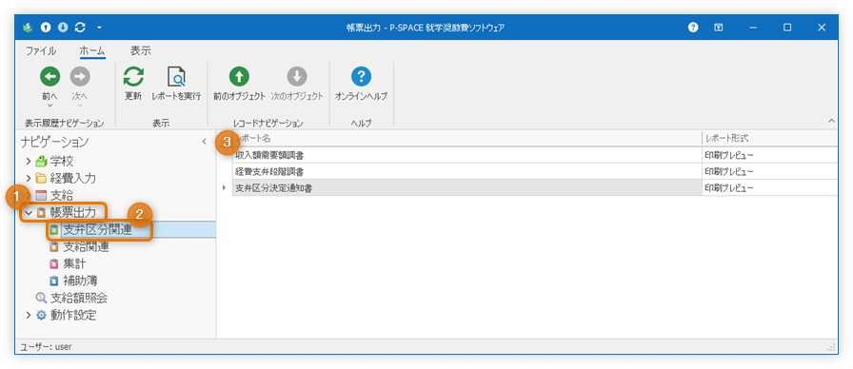Open the dropdown arrow under 前へ

click(50, 106)
